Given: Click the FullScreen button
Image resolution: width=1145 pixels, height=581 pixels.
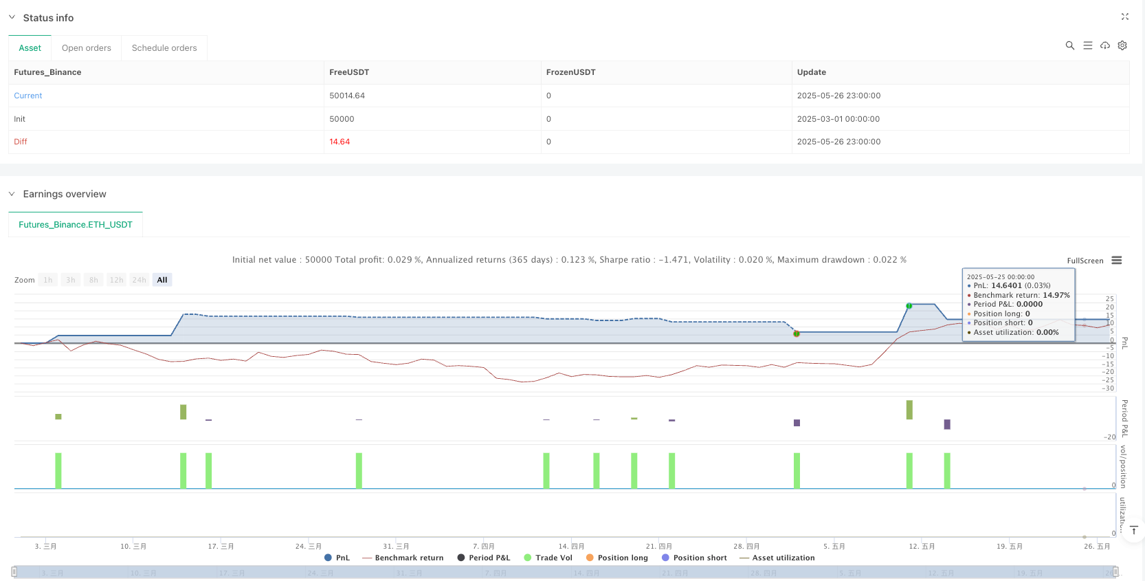Looking at the screenshot, I should [1085, 261].
